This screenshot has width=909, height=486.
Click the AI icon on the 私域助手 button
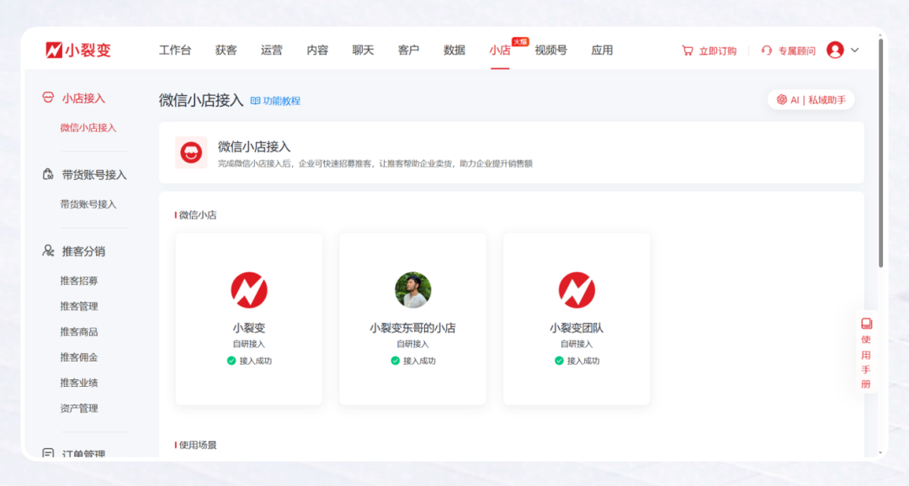point(782,99)
